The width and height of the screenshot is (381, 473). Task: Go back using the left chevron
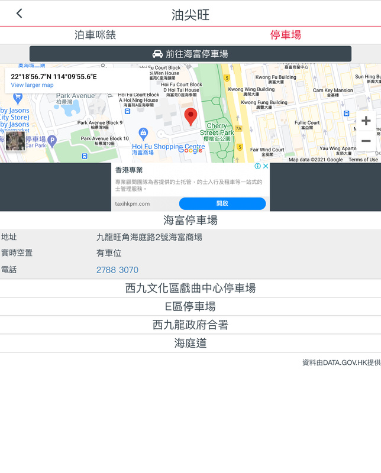(x=20, y=13)
